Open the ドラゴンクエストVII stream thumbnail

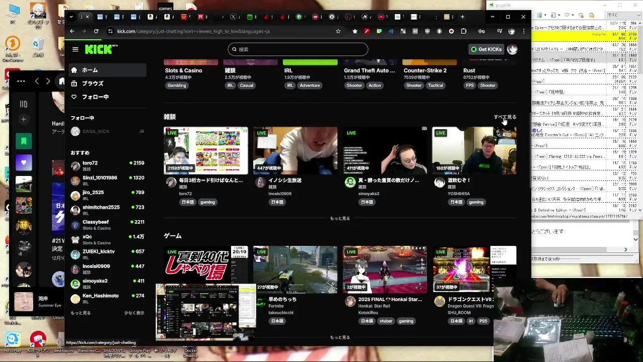click(x=474, y=269)
